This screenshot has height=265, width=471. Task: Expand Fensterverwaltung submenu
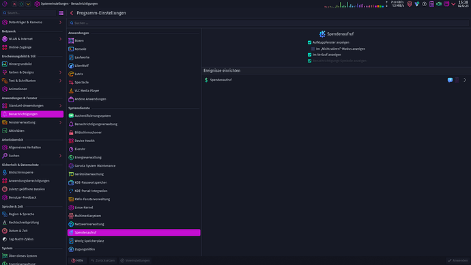[60, 122]
